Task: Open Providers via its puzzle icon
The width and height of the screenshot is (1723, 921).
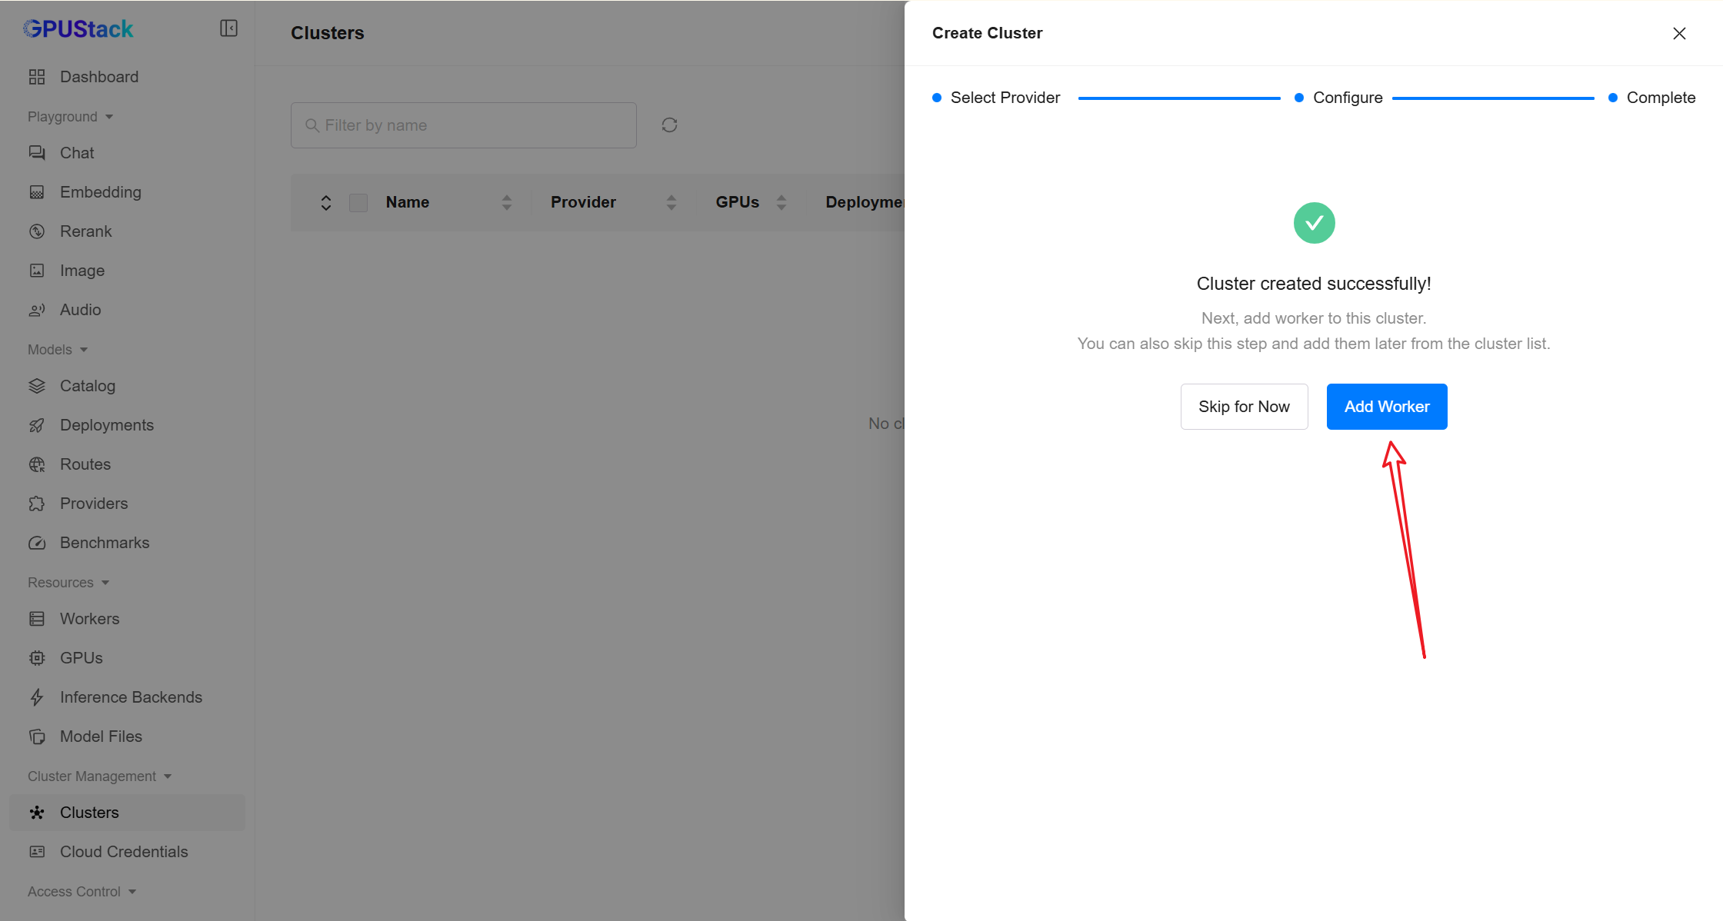Action: pyautogui.click(x=37, y=504)
